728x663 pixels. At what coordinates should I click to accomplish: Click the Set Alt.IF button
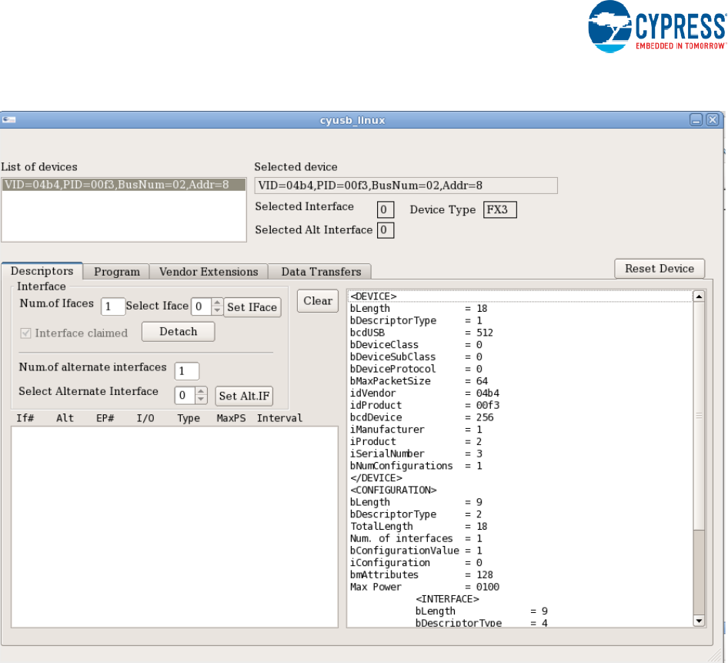(x=244, y=396)
